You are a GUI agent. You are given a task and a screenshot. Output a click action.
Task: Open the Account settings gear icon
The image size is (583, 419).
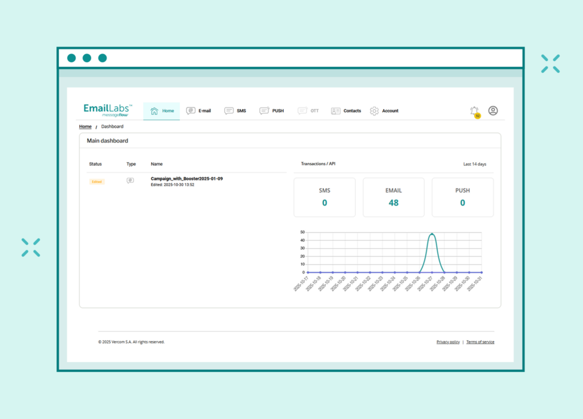click(373, 110)
